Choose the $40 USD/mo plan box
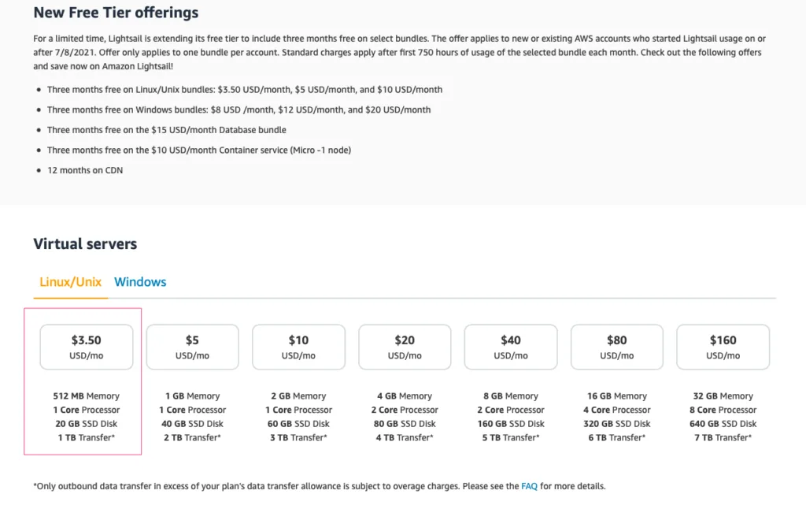The image size is (806, 505). tap(511, 347)
